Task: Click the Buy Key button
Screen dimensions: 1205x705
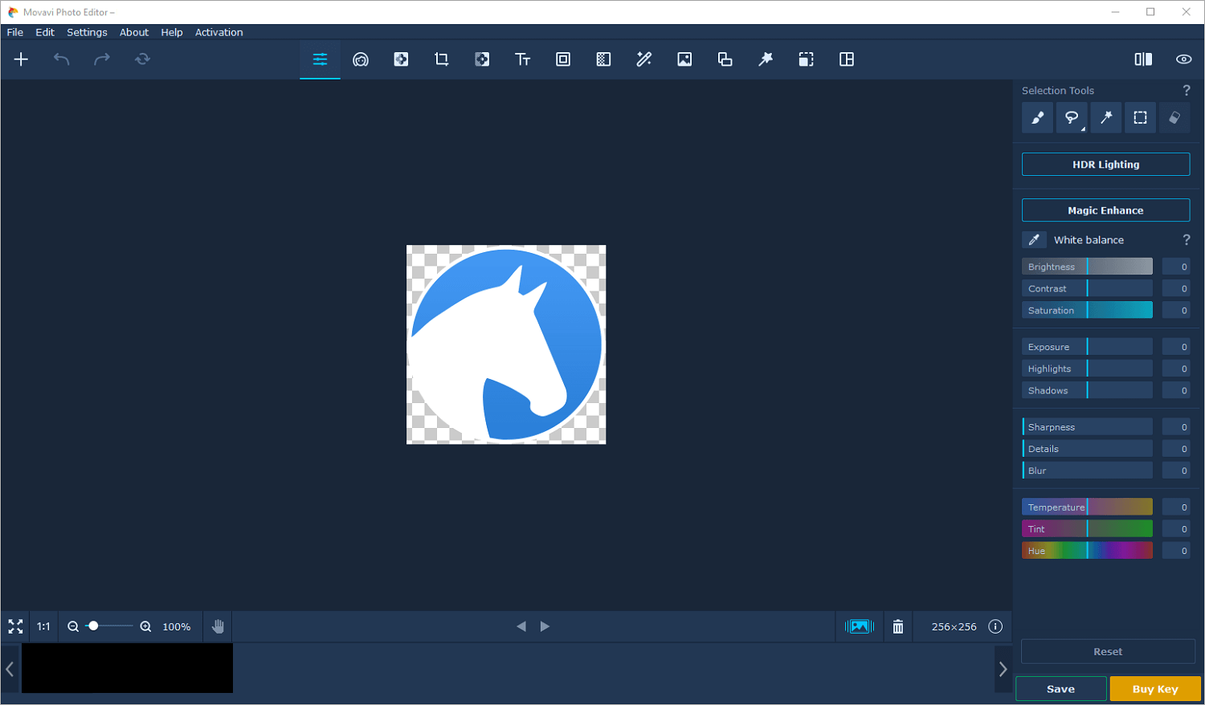Action: point(1155,689)
